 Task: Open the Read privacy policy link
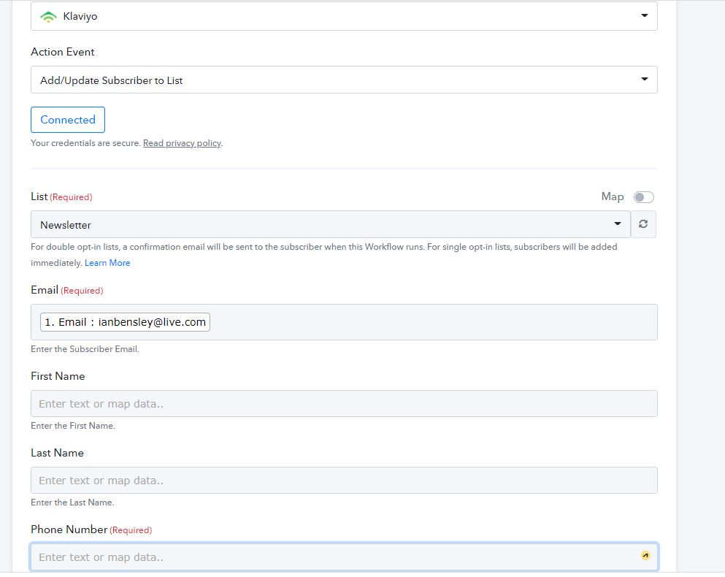click(183, 143)
